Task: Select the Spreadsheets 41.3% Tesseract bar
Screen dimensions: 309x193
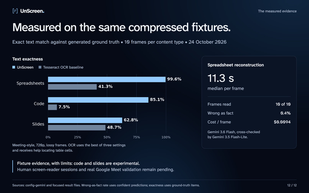Action: (x=72, y=87)
